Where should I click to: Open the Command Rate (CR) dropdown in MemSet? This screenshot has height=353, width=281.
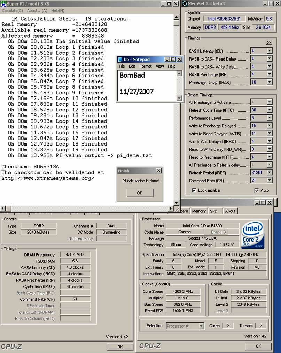tap(270, 180)
